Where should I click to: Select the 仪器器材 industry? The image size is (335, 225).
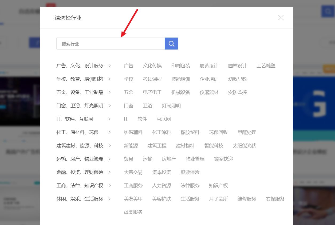[x=209, y=92]
